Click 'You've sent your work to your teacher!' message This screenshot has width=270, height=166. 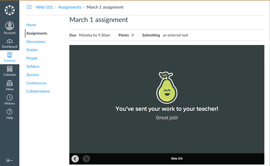167,109
